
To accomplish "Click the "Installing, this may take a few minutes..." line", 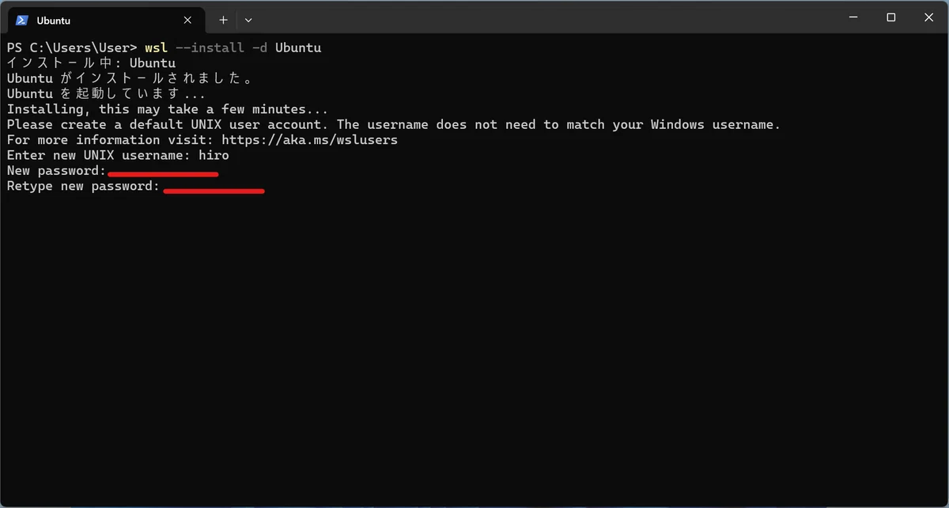I will (x=167, y=109).
